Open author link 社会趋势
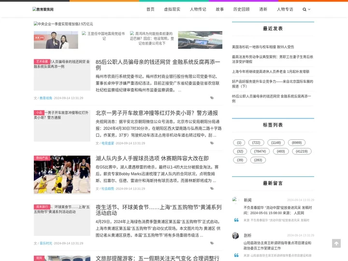The width and height of the screenshot is (348, 261). click(x=108, y=188)
